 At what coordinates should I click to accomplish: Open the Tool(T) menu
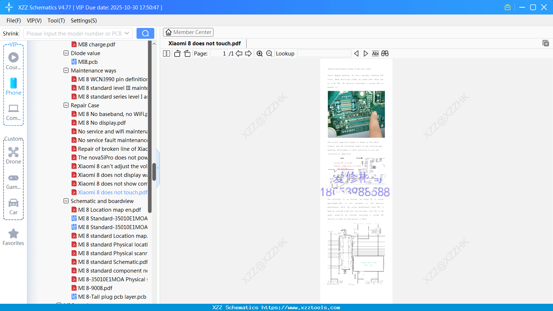point(56,21)
